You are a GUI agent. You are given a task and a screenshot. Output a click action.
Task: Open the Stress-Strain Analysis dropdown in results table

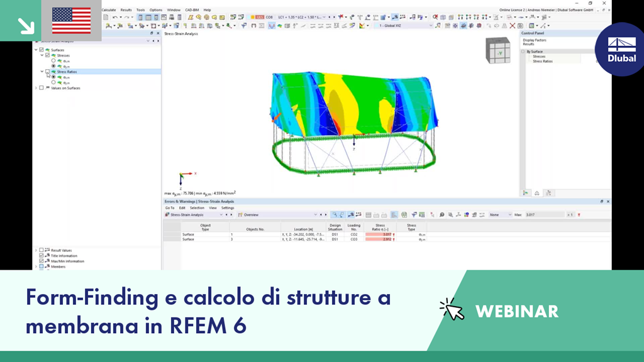(x=221, y=214)
